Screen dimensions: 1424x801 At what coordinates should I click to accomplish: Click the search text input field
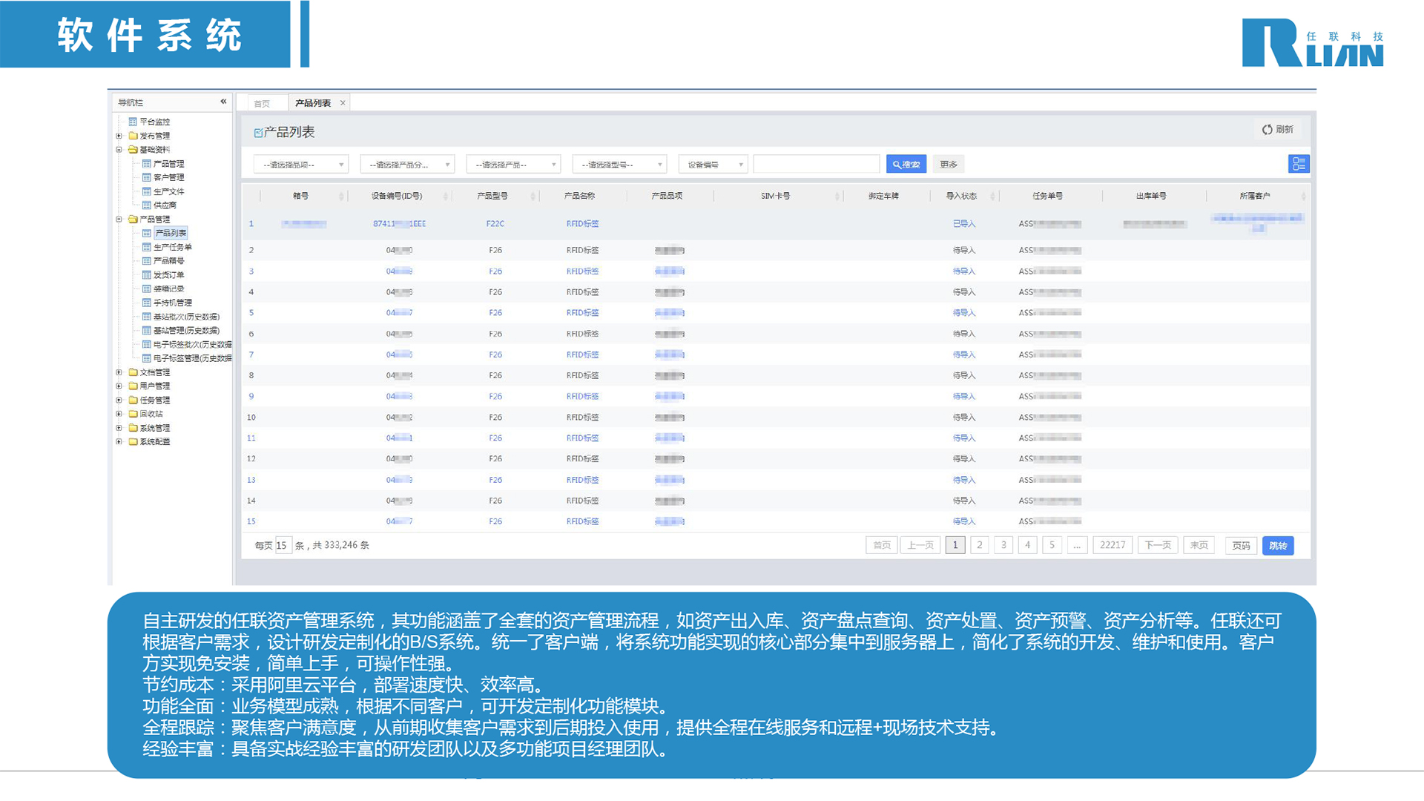(816, 165)
